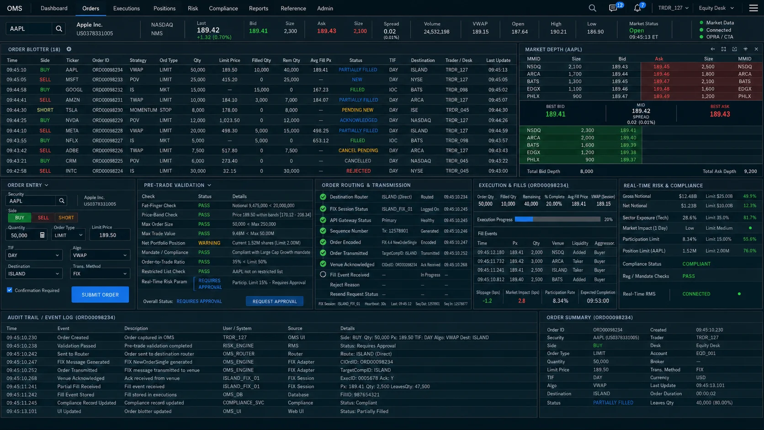
Task: Click the Best Bid 189.41 value
Action: pyautogui.click(x=555, y=114)
